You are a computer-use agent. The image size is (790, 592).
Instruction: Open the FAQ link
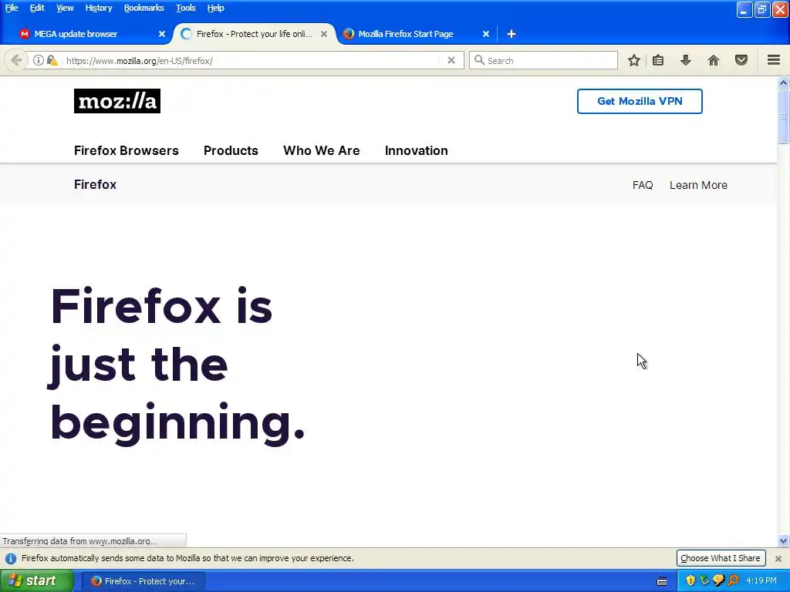[643, 185]
